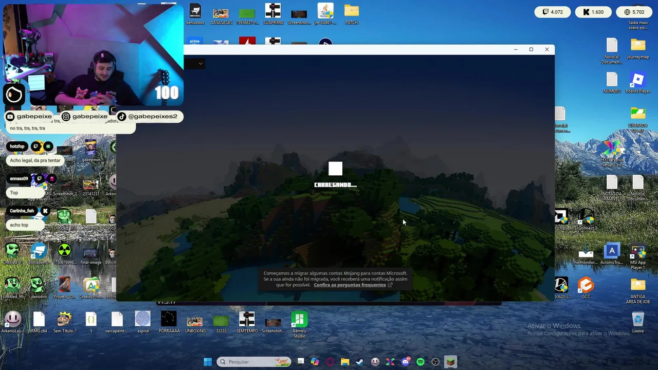Launch Copilot from the taskbar
The height and width of the screenshot is (370, 658).
click(315, 362)
